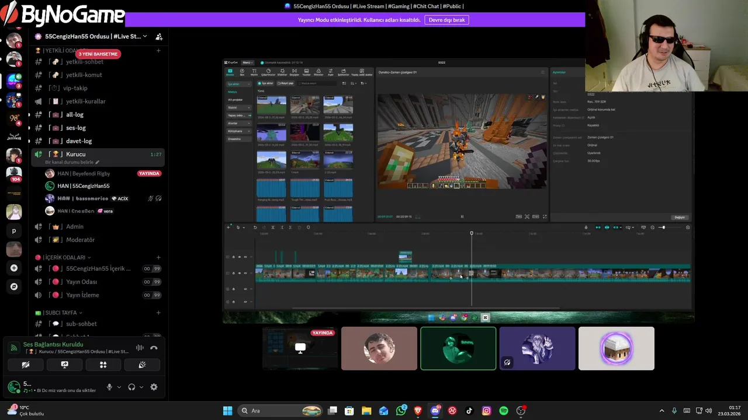748x420 pixels.
Task: Open the server icon labeled p
Action: pyautogui.click(x=14, y=230)
